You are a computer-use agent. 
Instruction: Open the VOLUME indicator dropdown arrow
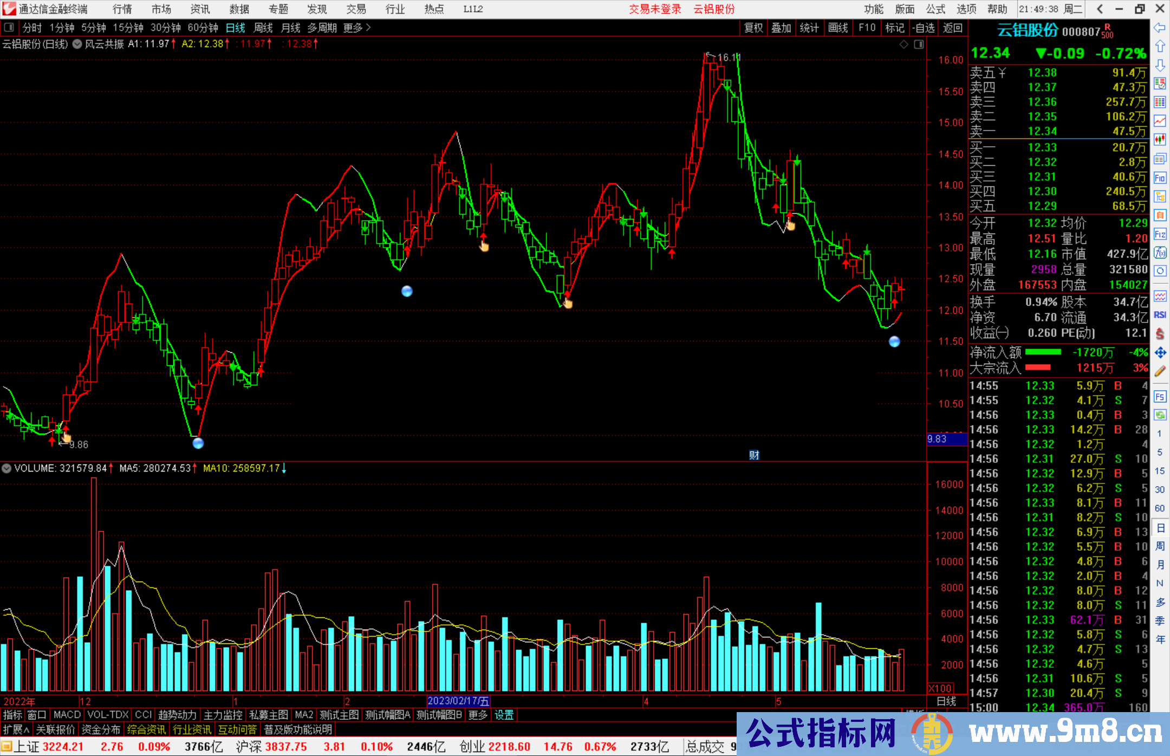tap(6, 468)
